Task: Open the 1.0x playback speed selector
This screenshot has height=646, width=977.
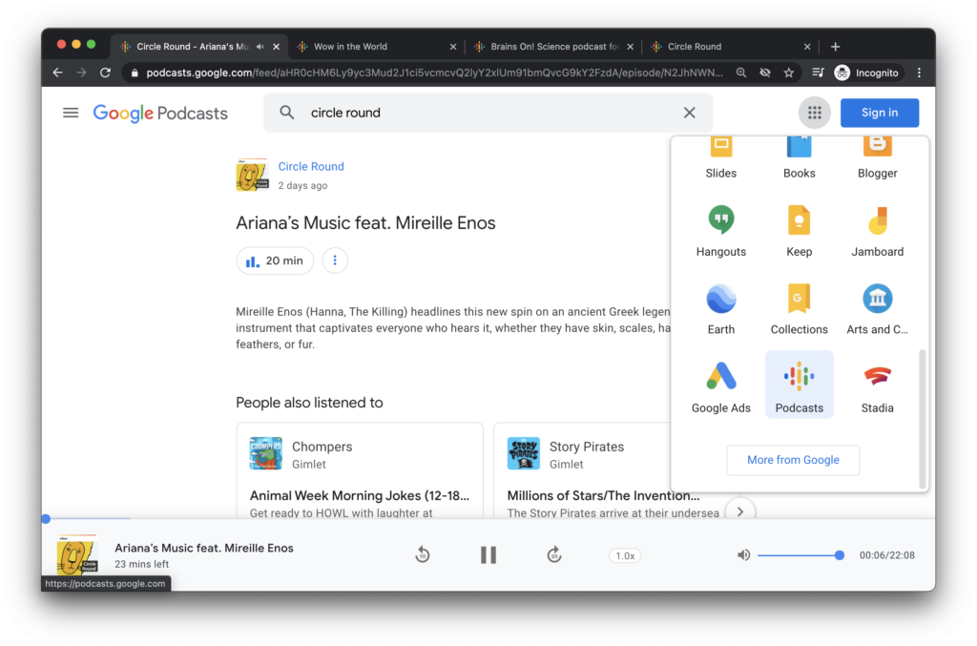Action: 624,554
